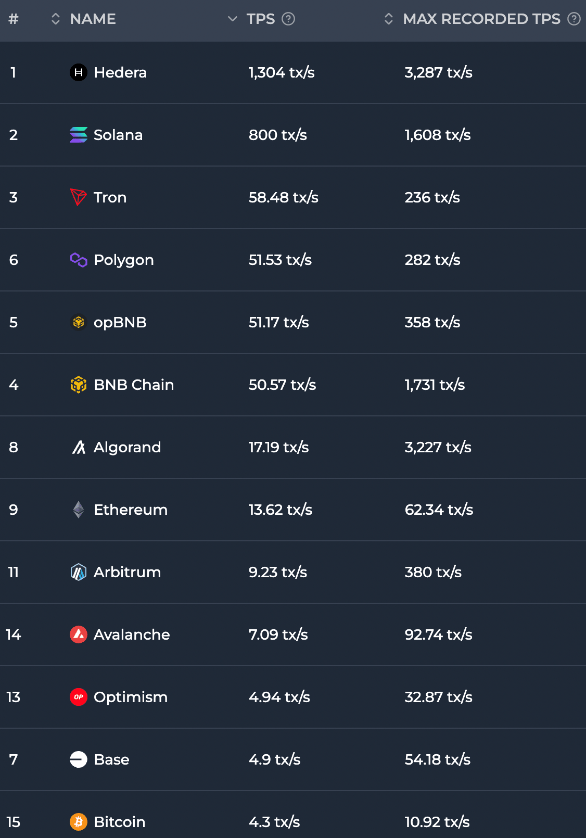Click the Polygon logo icon

[79, 260]
